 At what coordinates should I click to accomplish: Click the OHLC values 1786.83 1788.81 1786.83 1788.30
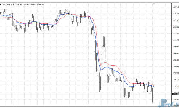coord(30,5)
